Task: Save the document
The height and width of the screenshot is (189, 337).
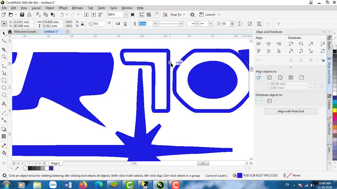Action: (x=22, y=15)
